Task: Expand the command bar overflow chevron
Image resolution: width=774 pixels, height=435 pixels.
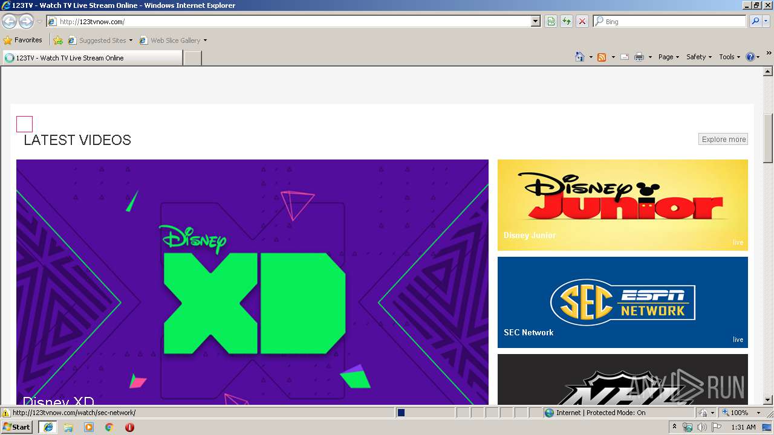Action: pos(769,54)
